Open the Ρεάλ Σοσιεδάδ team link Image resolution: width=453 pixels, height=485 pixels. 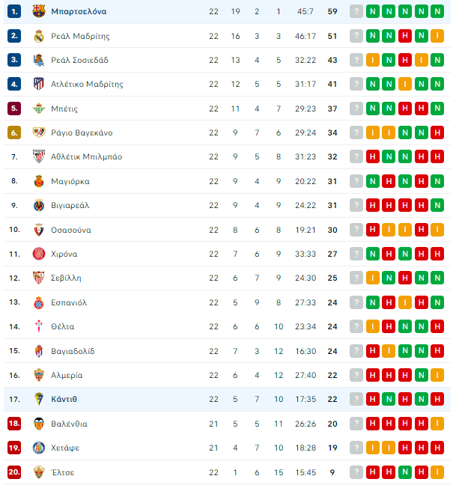pos(79,60)
